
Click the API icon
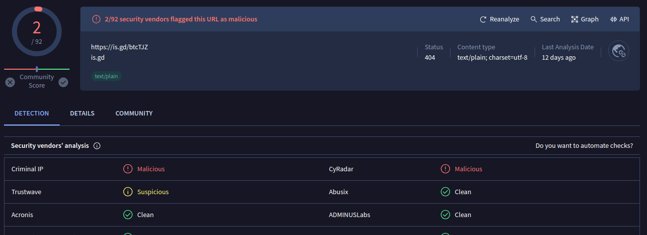[614, 19]
